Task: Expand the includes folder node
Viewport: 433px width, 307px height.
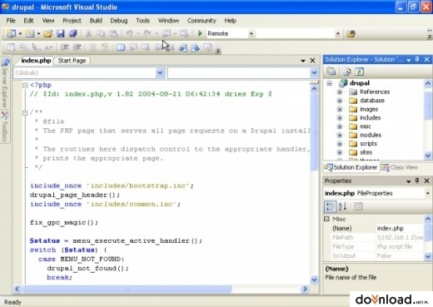Action: tap(339, 117)
